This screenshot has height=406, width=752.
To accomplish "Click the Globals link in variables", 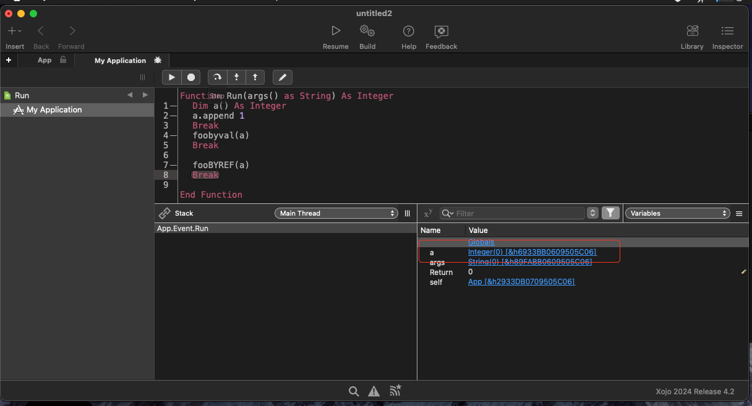I will point(481,242).
